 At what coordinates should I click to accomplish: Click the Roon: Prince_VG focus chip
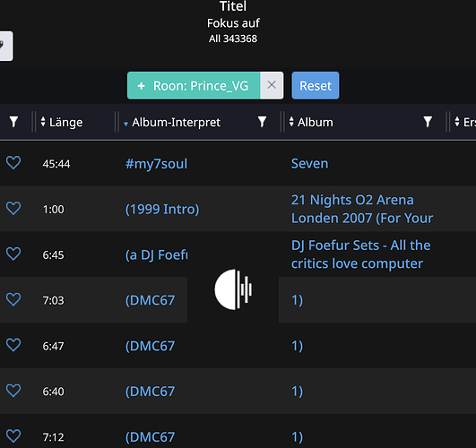tap(194, 85)
